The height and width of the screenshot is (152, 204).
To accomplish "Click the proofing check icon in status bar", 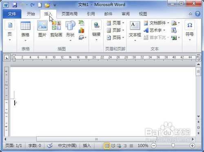I will coord(50,146).
